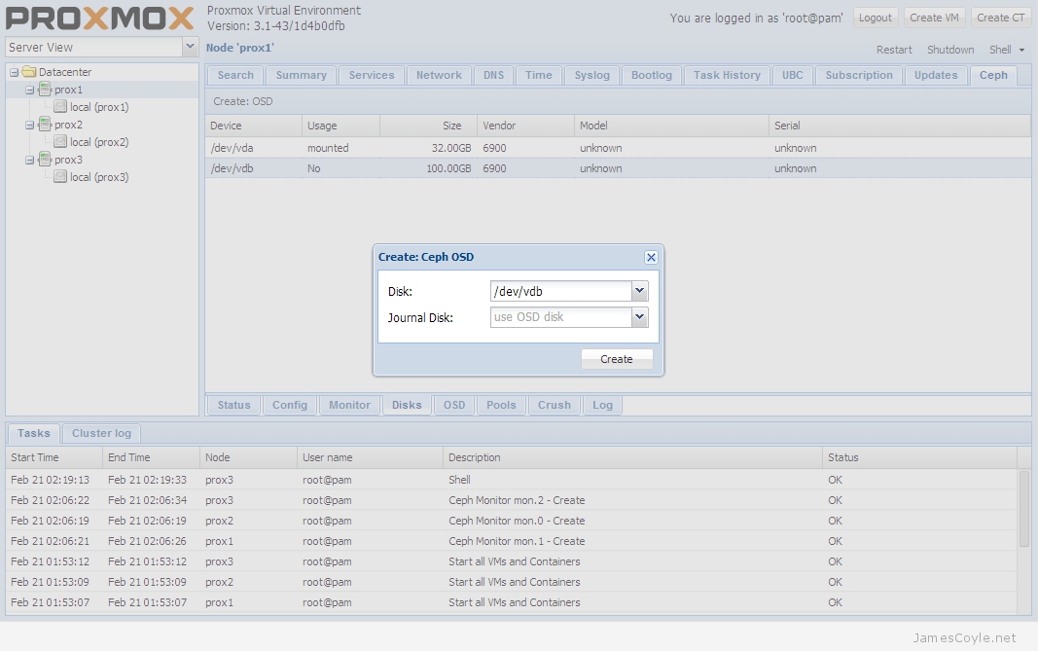Select the Disks sub-tab
The image size is (1038, 651).
tap(407, 406)
